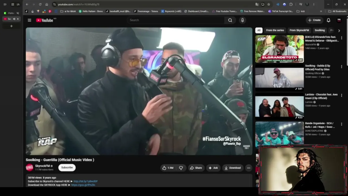
Task: Open the browser three-dot menu
Action: [x=314, y=4]
